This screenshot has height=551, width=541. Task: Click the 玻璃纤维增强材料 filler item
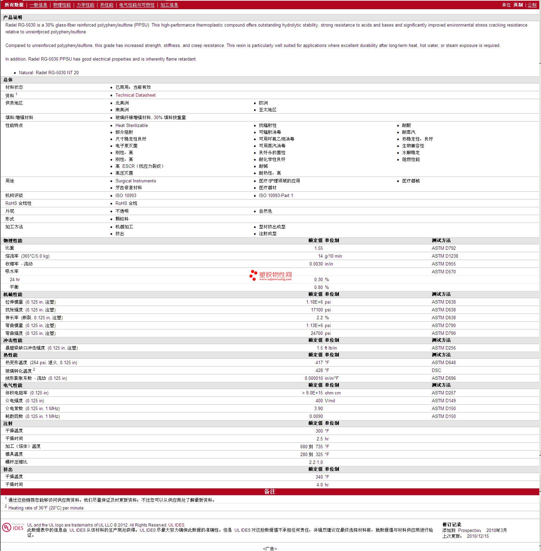point(150,117)
